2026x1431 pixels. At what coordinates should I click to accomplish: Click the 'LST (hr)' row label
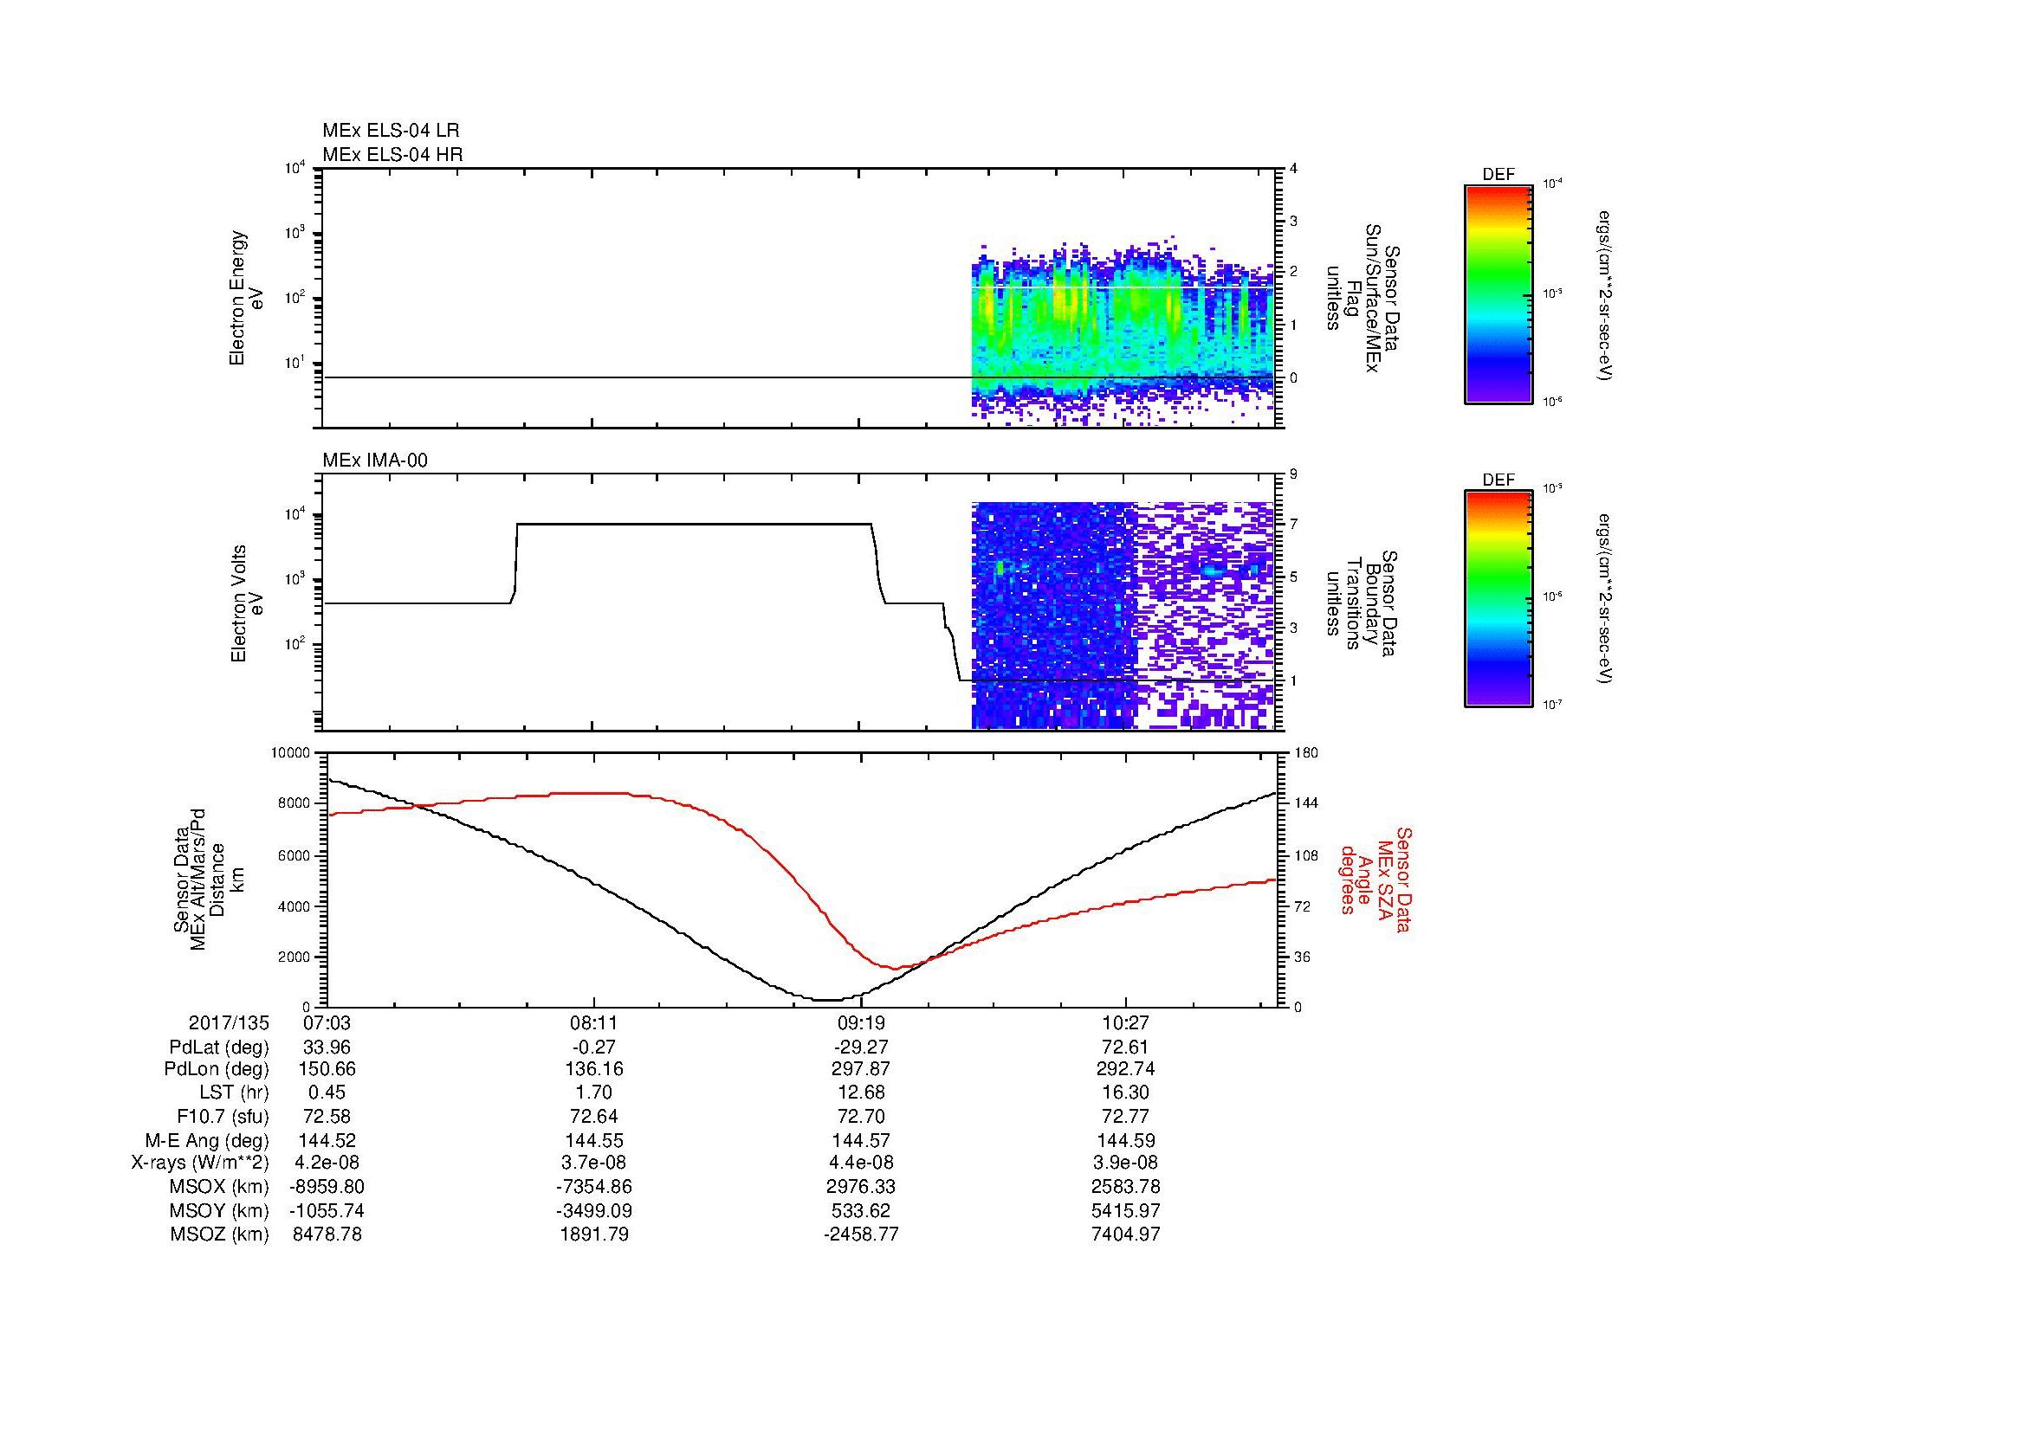coord(234,1093)
